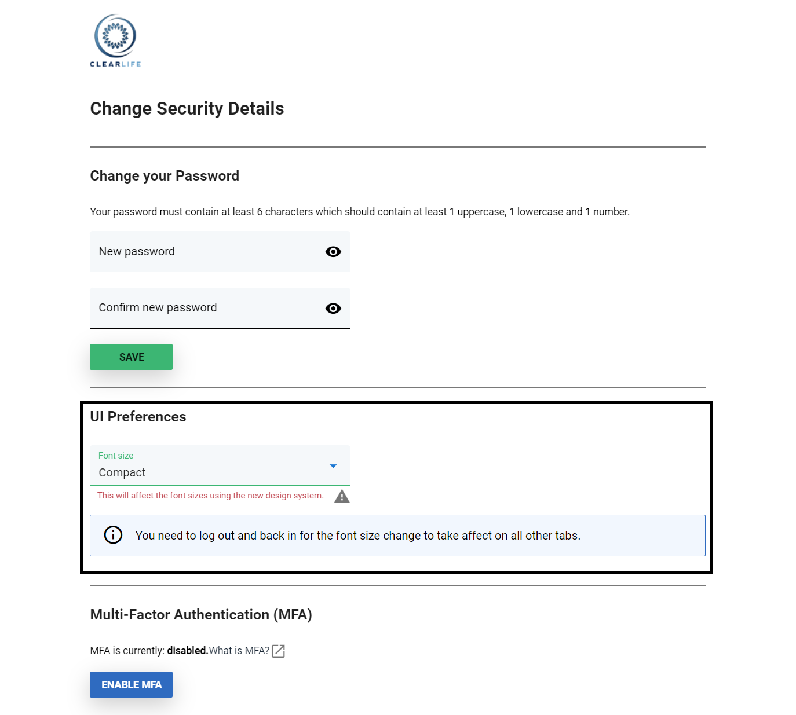Click the password requirements description text

pos(359,212)
